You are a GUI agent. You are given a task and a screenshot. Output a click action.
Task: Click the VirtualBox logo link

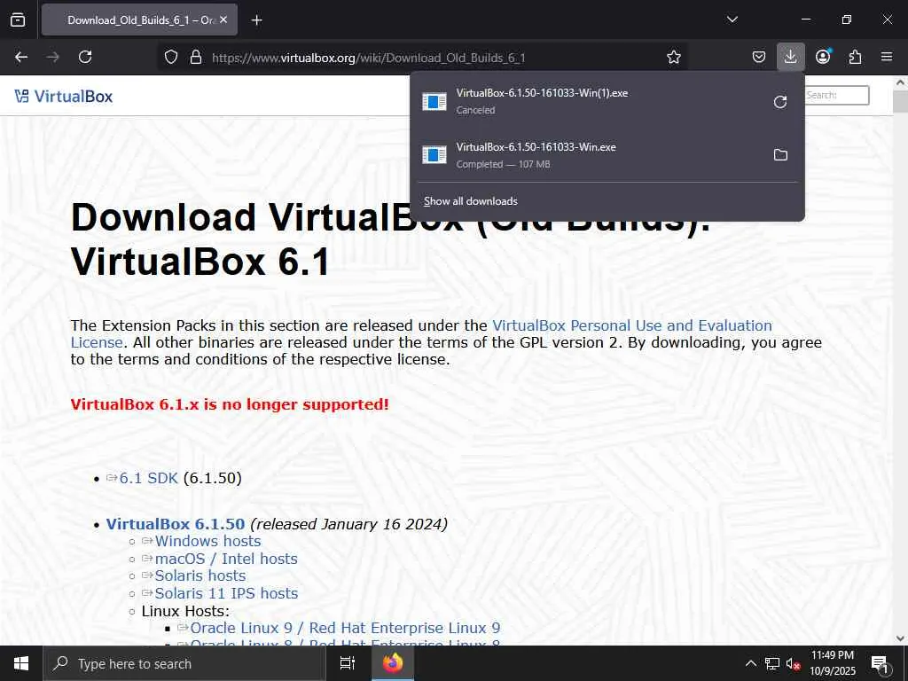(x=64, y=96)
